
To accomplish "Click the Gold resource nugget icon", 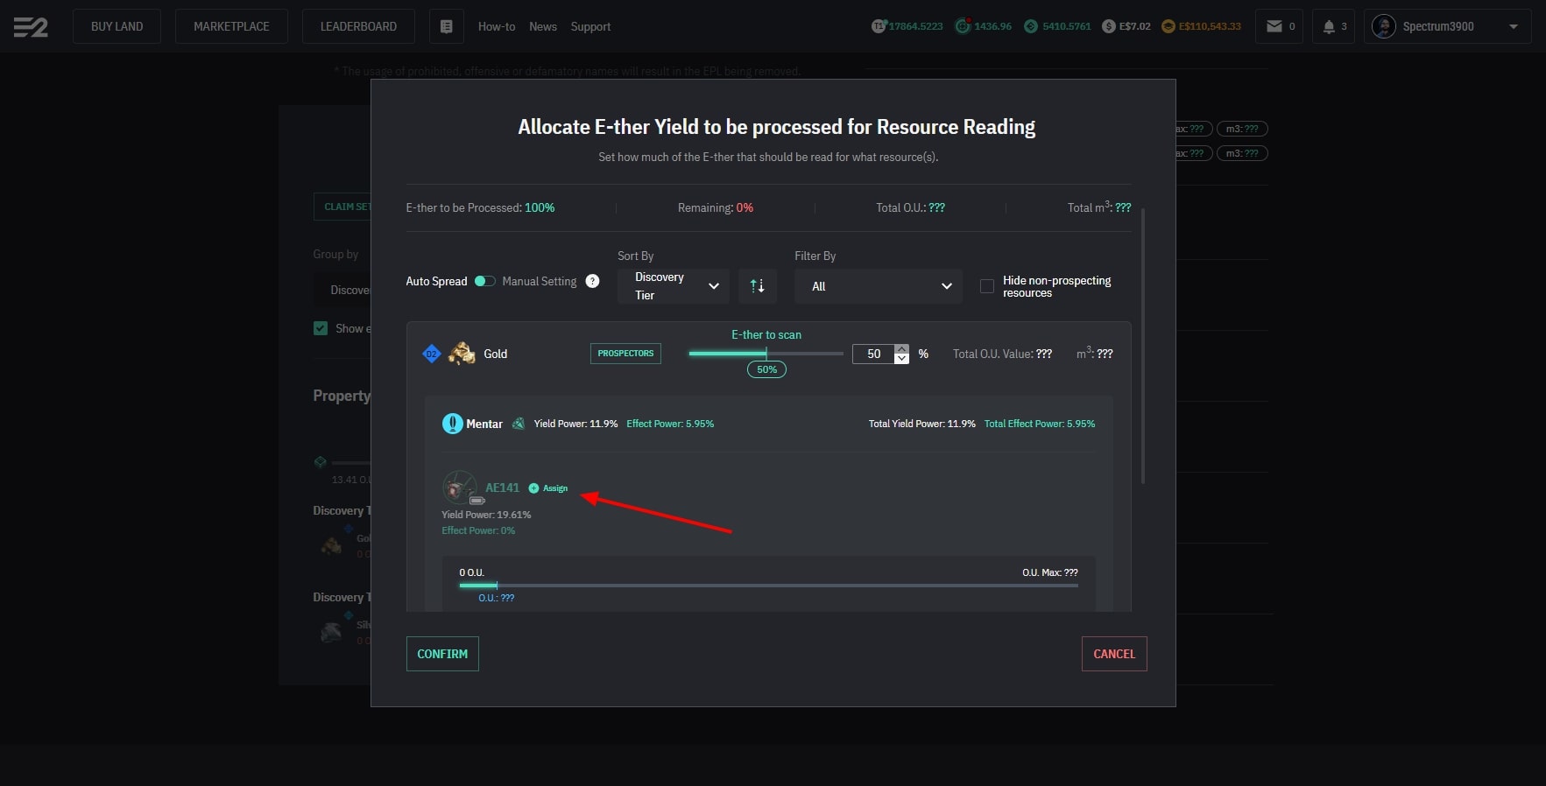I will point(462,354).
